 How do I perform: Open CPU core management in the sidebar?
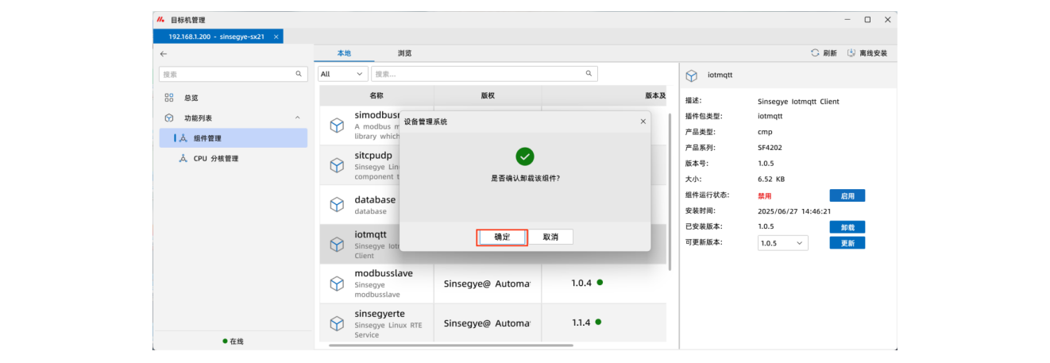coord(215,159)
